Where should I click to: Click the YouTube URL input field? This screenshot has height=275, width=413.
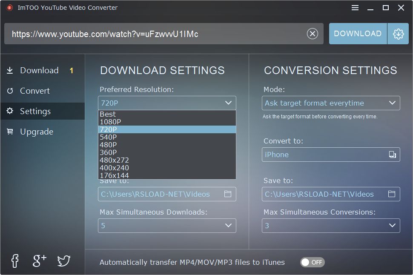pos(163,34)
